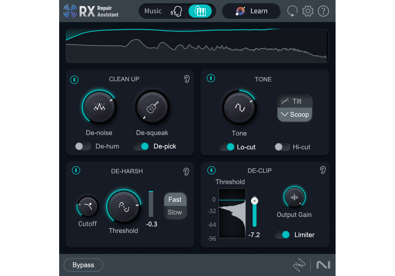The height and width of the screenshot is (276, 395).
Task: Toggle the Tone module power button
Action: coord(211,78)
